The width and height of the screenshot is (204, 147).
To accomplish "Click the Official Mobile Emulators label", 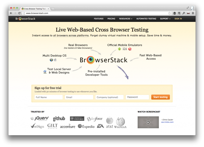I will pyautogui.click(x=125, y=45).
